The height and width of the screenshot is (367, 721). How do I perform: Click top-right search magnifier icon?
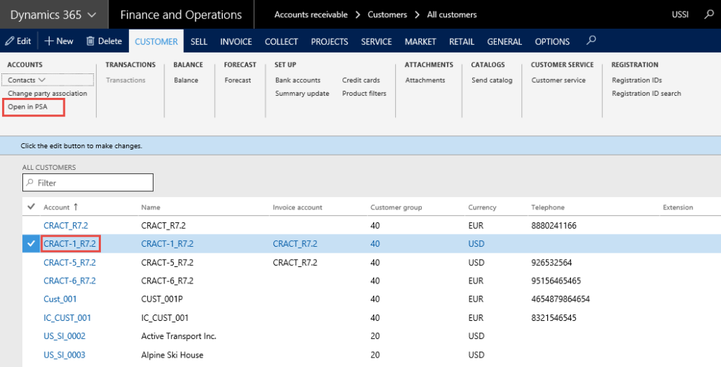tap(708, 14)
